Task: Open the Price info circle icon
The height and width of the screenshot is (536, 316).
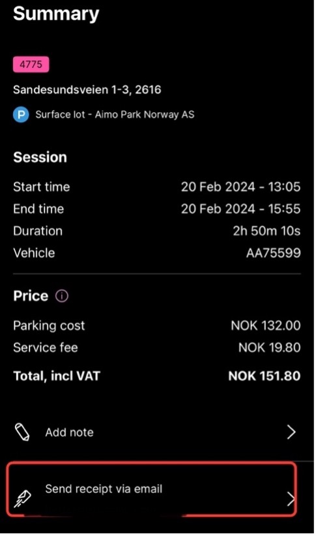Action: 62,296
